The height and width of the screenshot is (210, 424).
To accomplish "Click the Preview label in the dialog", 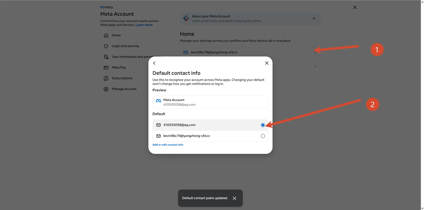I will pos(159,90).
